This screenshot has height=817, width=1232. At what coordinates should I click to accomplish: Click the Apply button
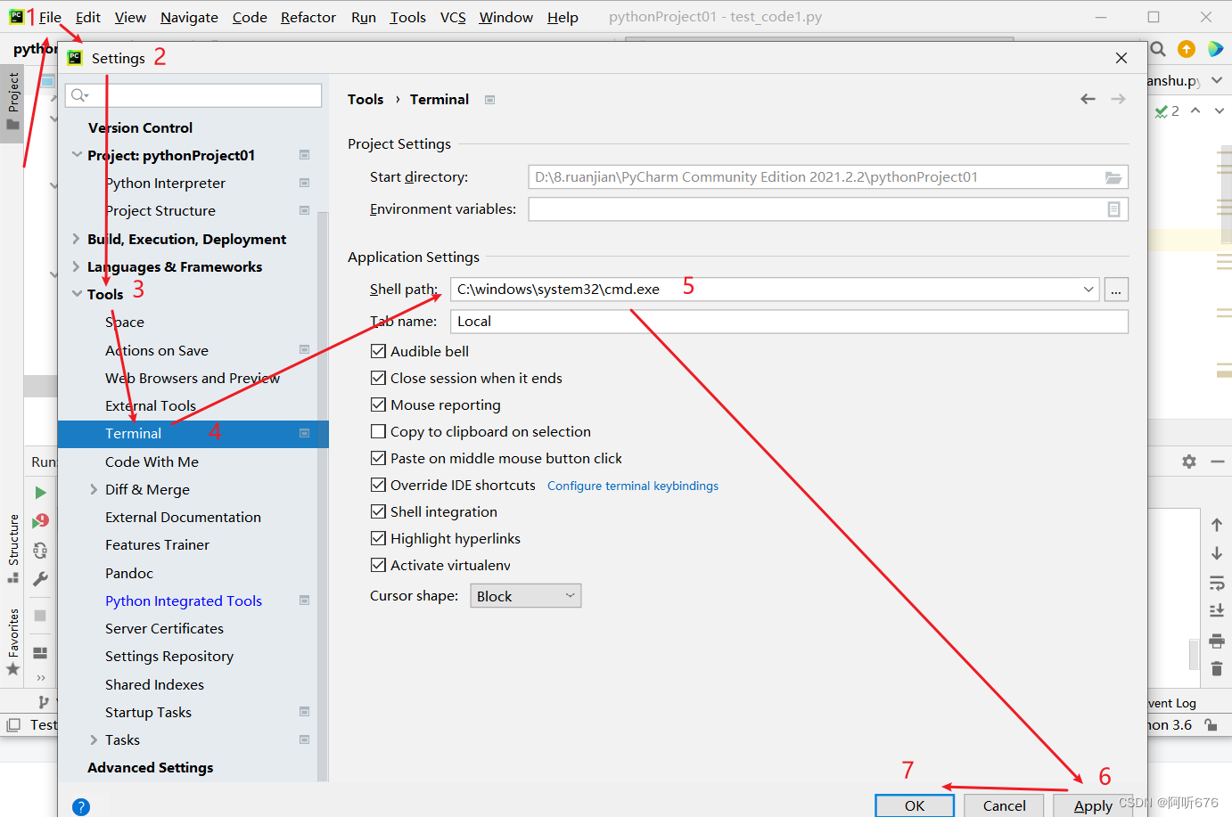(x=1093, y=805)
